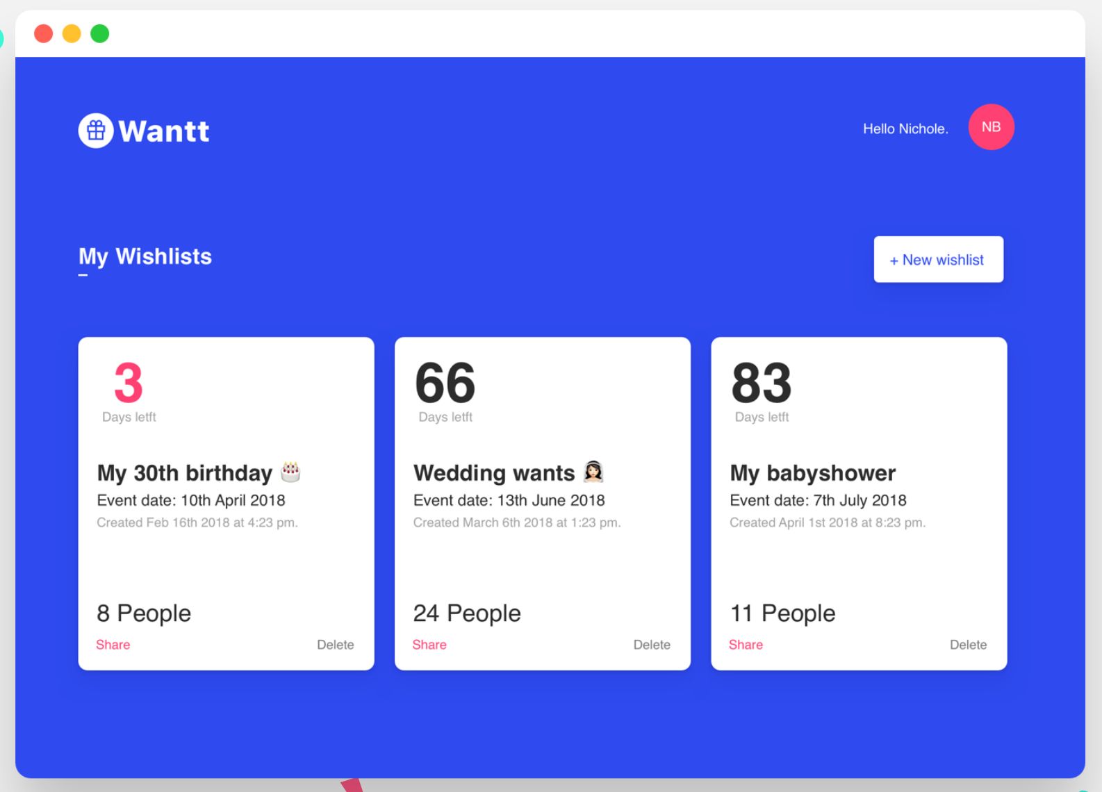Share the My 30th birthday wishlist
The width and height of the screenshot is (1102, 792).
pos(113,645)
